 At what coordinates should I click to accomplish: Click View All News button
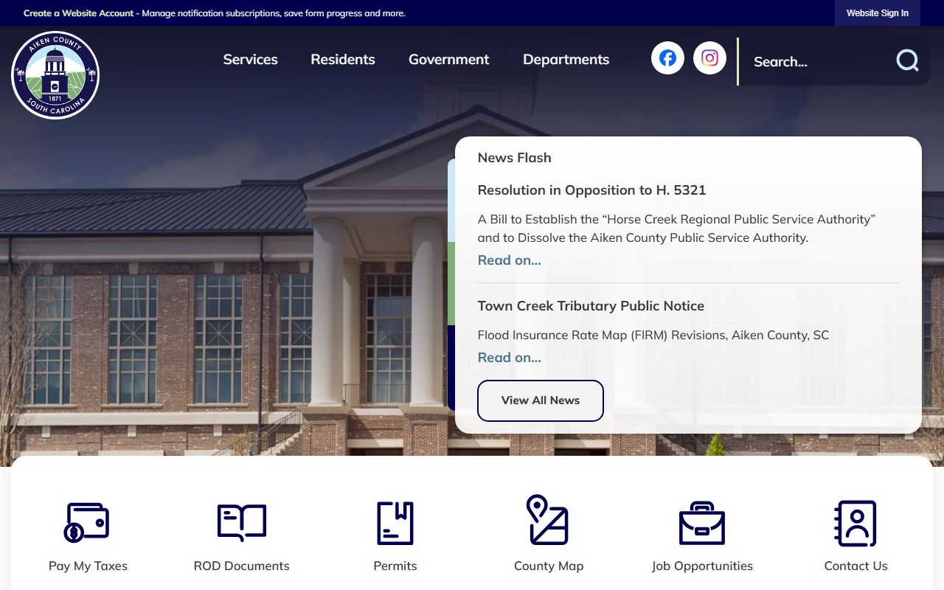541,400
